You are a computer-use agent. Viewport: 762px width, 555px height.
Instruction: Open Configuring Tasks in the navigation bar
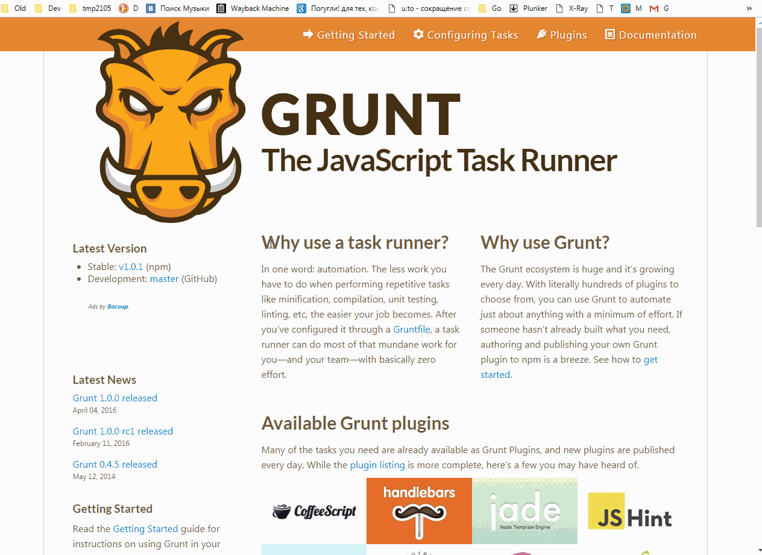(465, 35)
